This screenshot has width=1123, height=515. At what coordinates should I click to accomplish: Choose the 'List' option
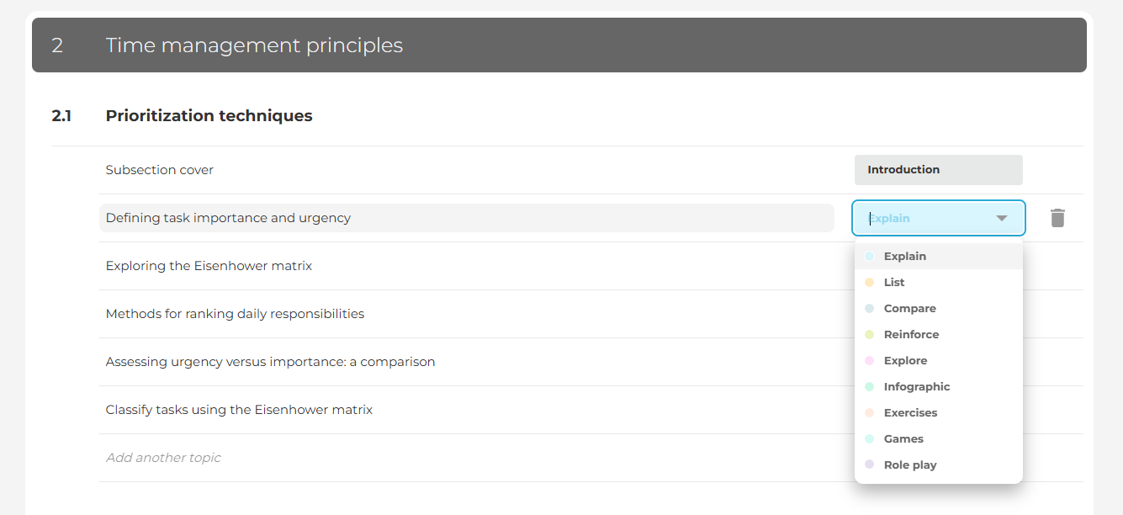point(894,283)
